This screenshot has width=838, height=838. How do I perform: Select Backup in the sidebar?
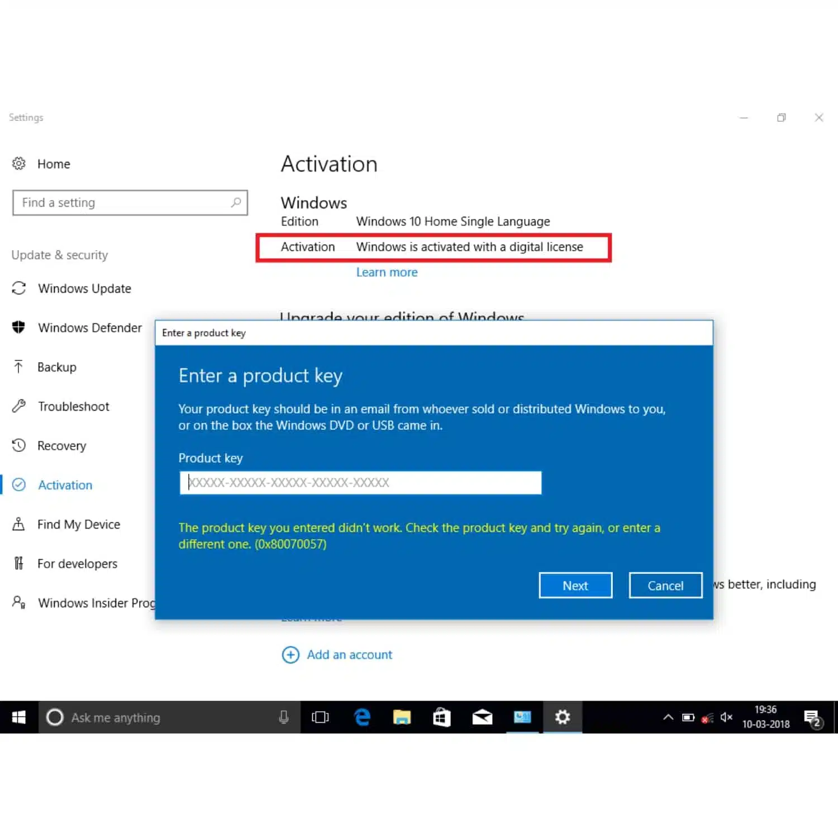pyautogui.click(x=57, y=367)
